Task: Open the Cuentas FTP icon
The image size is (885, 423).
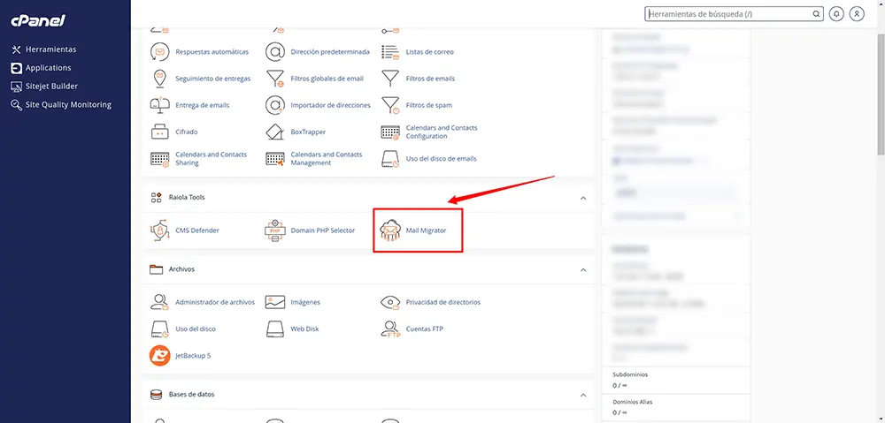Action: 390,329
